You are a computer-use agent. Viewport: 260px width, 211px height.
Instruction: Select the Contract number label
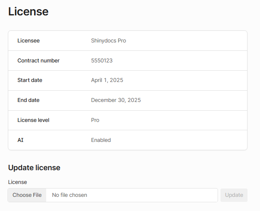(38, 61)
